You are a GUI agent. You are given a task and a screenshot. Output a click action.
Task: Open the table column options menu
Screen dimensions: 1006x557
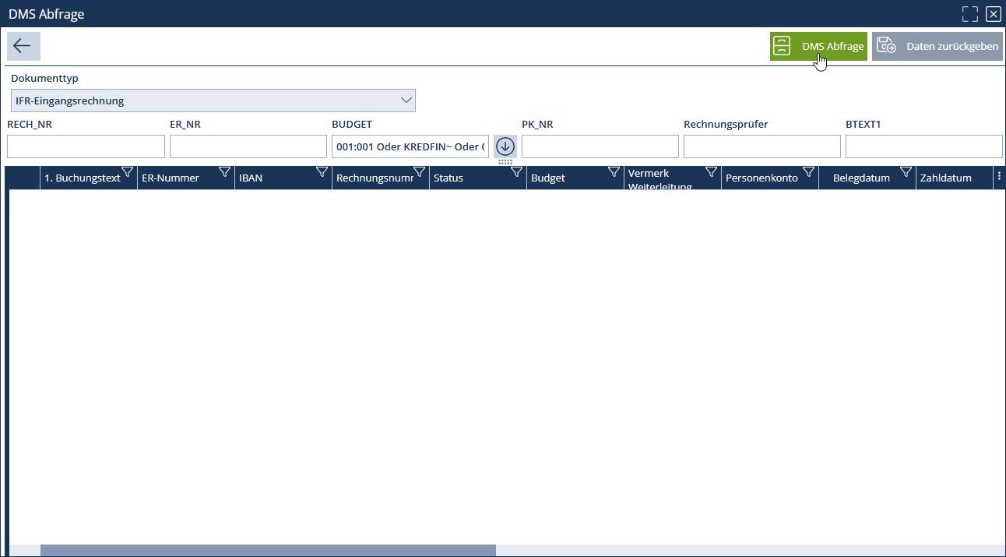[999, 177]
